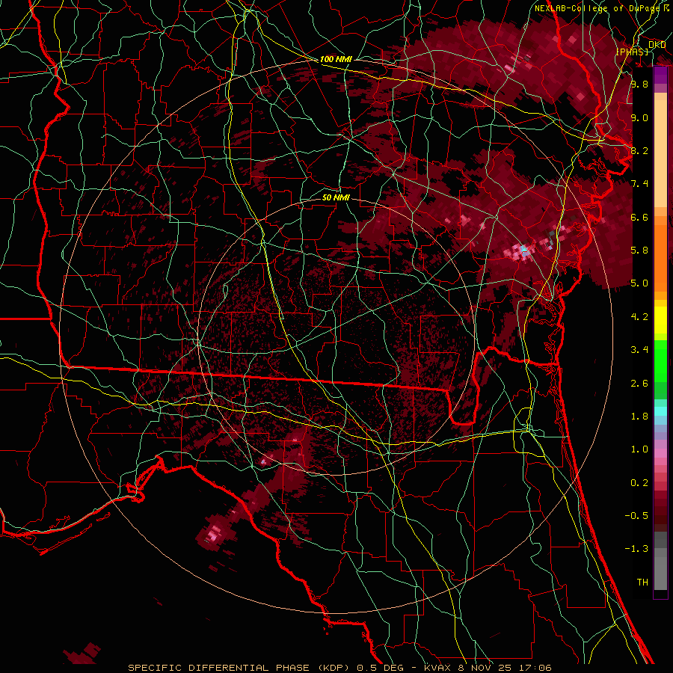Image resolution: width=673 pixels, height=673 pixels.
Task: Click the 7.4 value on the color scale
Action: tap(639, 184)
